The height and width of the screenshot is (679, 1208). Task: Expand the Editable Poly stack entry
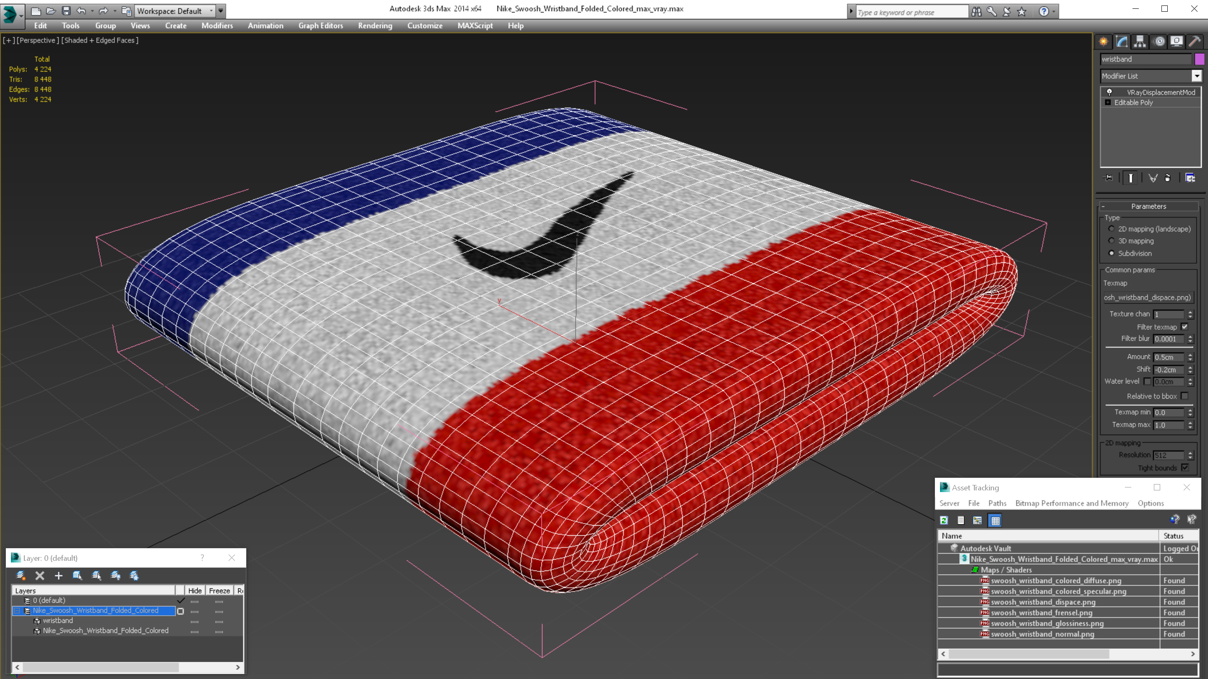click(x=1108, y=103)
